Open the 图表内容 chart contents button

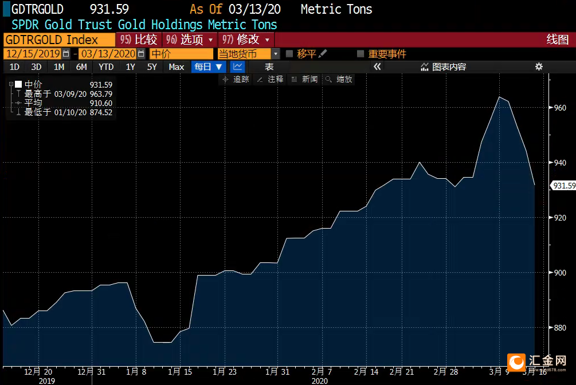tap(443, 67)
